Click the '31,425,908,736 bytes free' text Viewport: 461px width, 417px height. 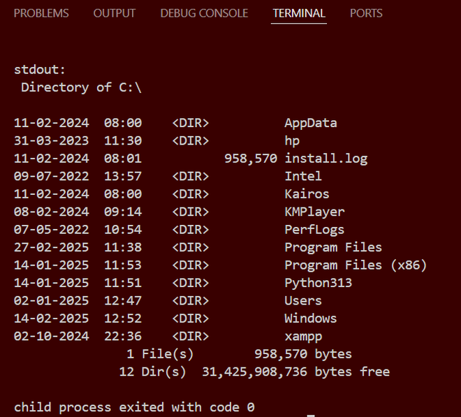(295, 372)
